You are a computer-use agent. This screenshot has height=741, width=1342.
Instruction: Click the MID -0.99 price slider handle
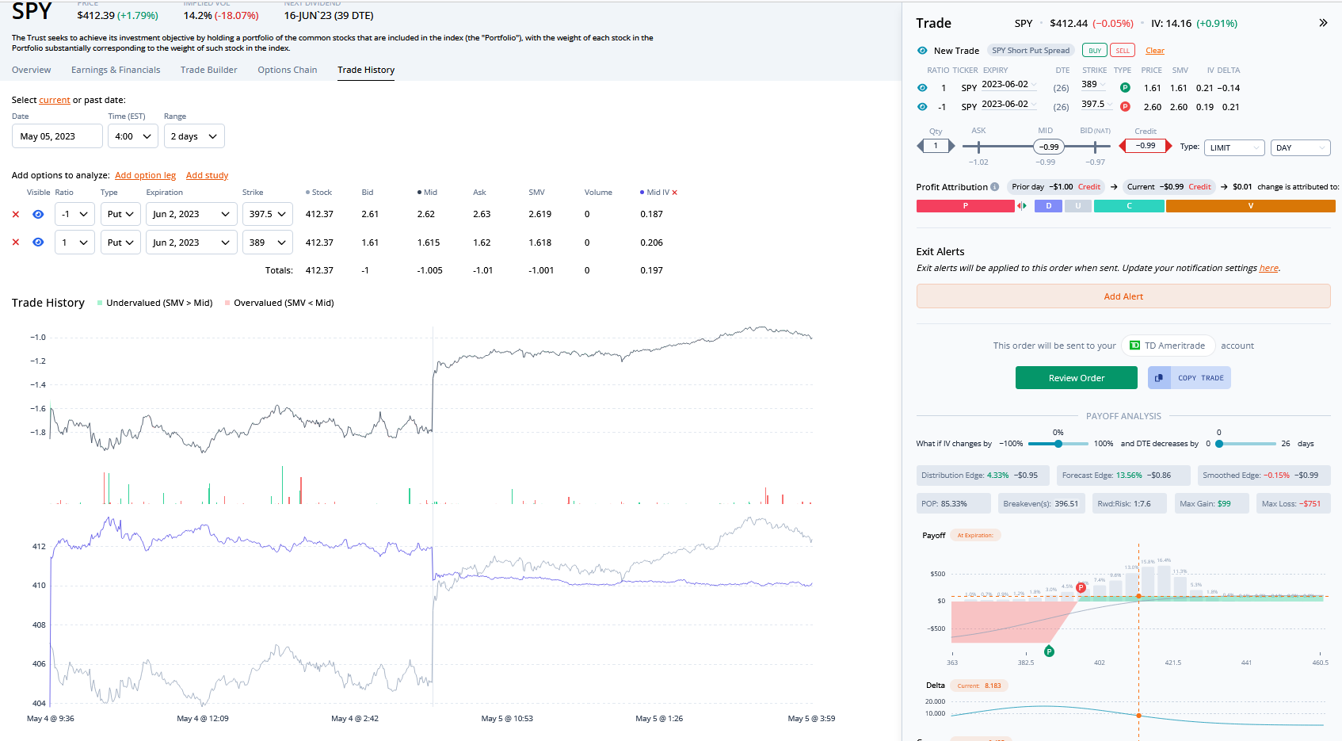pos(1048,147)
